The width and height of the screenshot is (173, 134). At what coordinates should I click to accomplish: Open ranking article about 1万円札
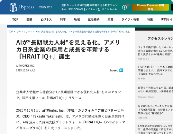click(x=155, y=70)
